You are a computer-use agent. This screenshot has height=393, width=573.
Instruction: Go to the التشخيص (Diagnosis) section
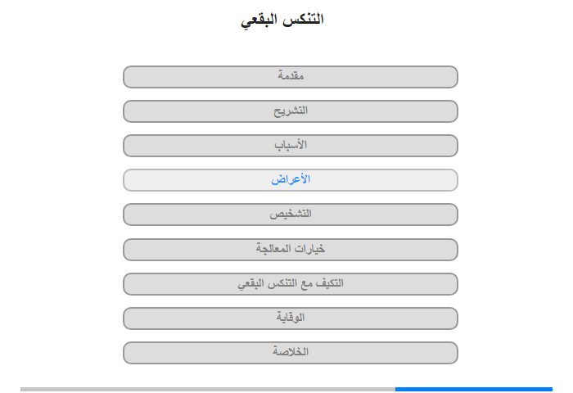[290, 215]
